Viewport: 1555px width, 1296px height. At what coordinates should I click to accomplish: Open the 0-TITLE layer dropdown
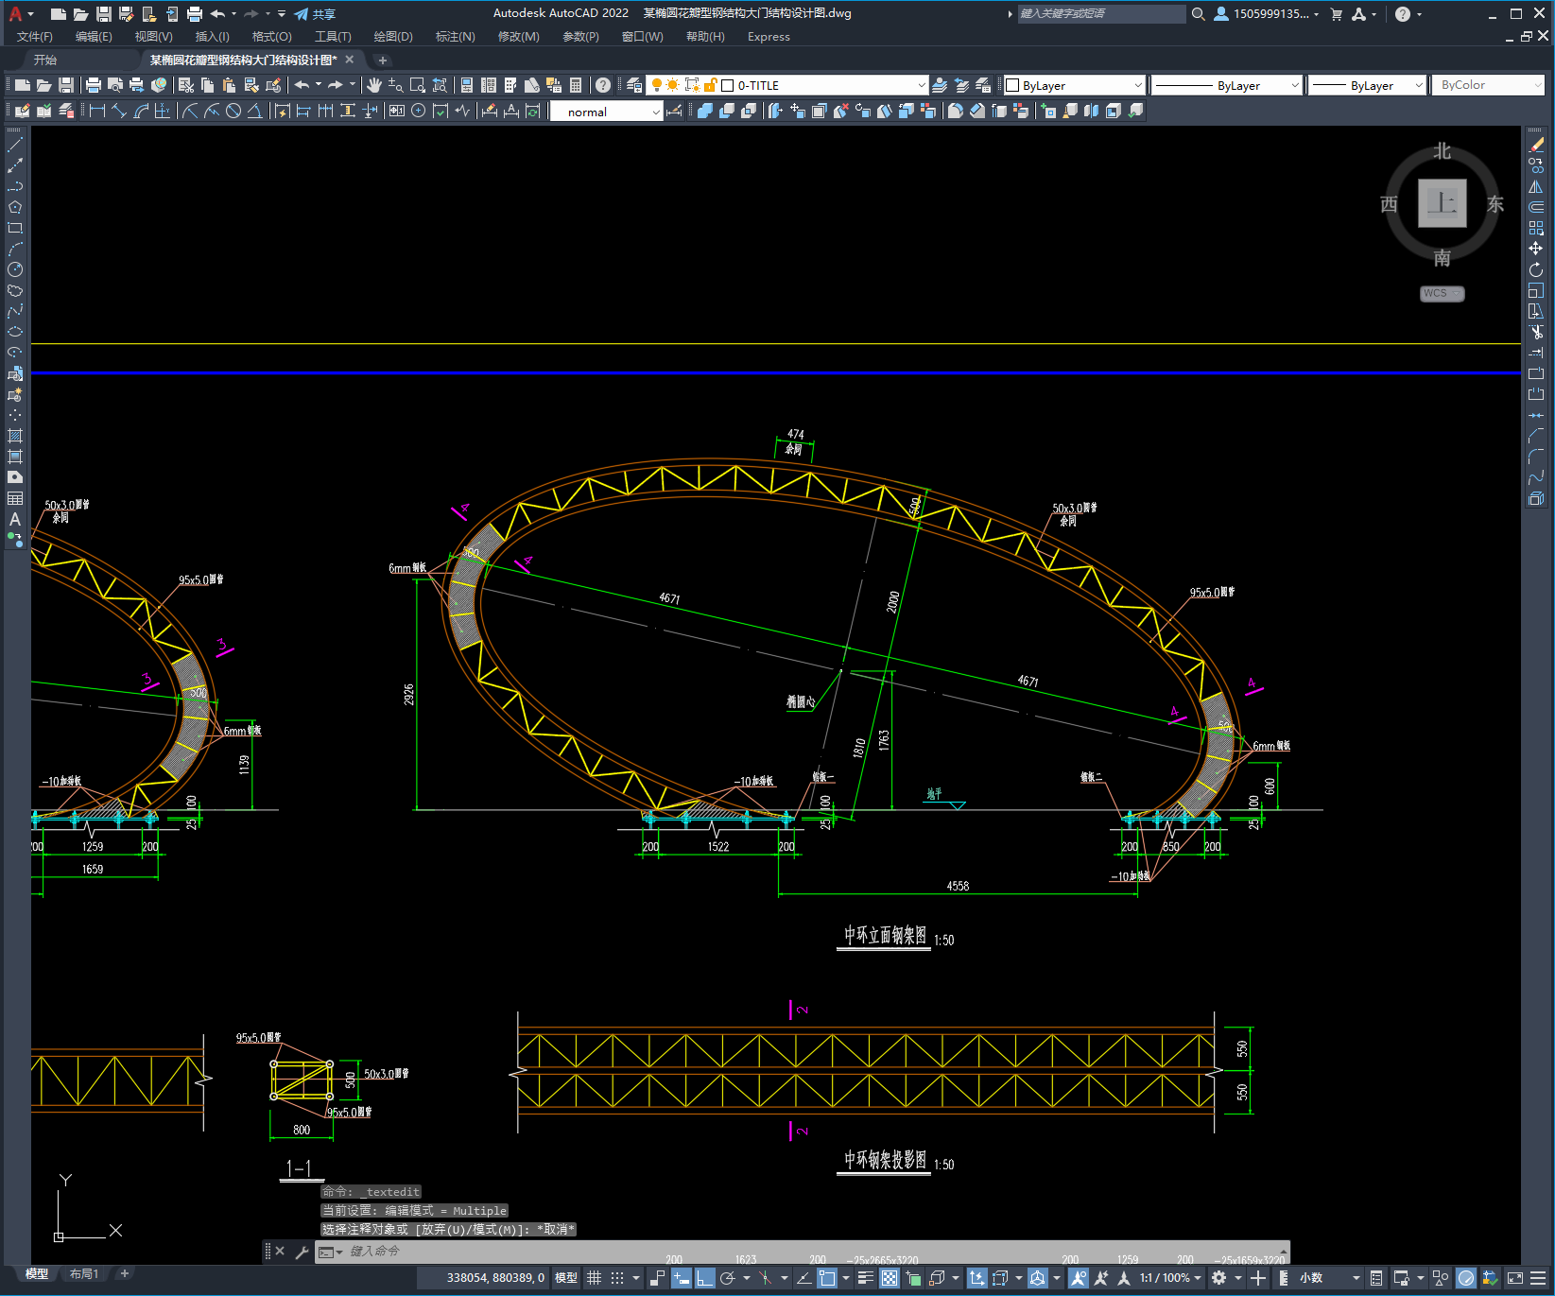tap(922, 85)
